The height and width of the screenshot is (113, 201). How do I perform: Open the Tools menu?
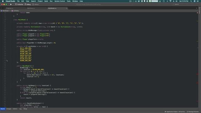click(68, 1)
